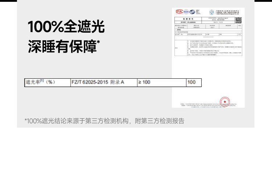This screenshot has height=177, width=272.
Task: Click the red CMA certification logo
Action: pyautogui.click(x=180, y=12)
